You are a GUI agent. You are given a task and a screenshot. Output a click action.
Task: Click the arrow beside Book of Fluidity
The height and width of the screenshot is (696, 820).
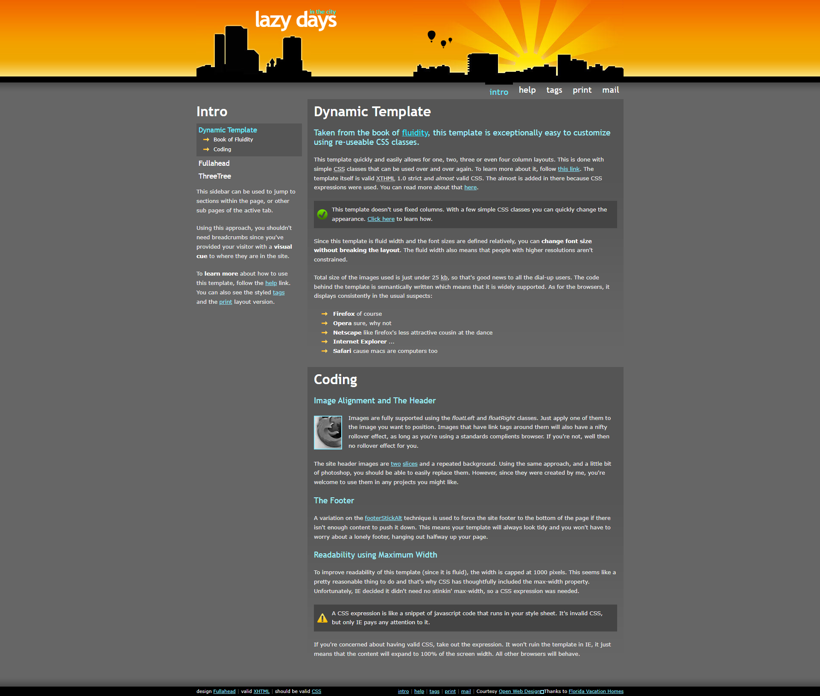tap(206, 140)
